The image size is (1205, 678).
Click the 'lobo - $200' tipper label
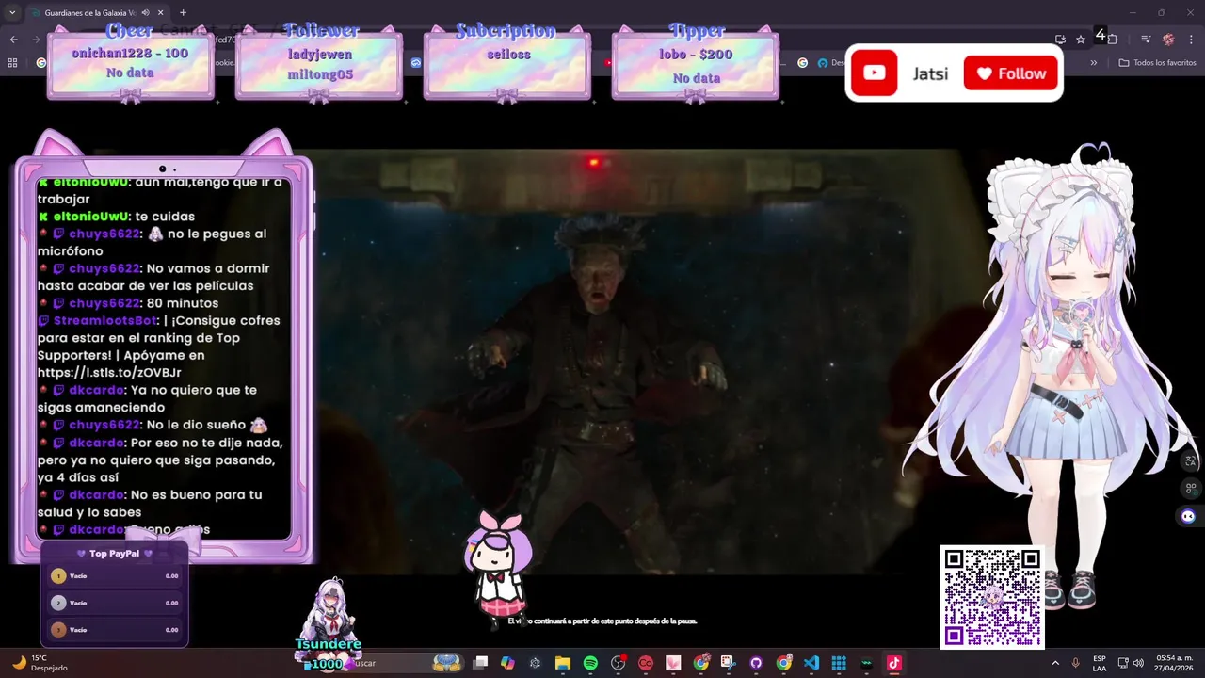click(696, 55)
